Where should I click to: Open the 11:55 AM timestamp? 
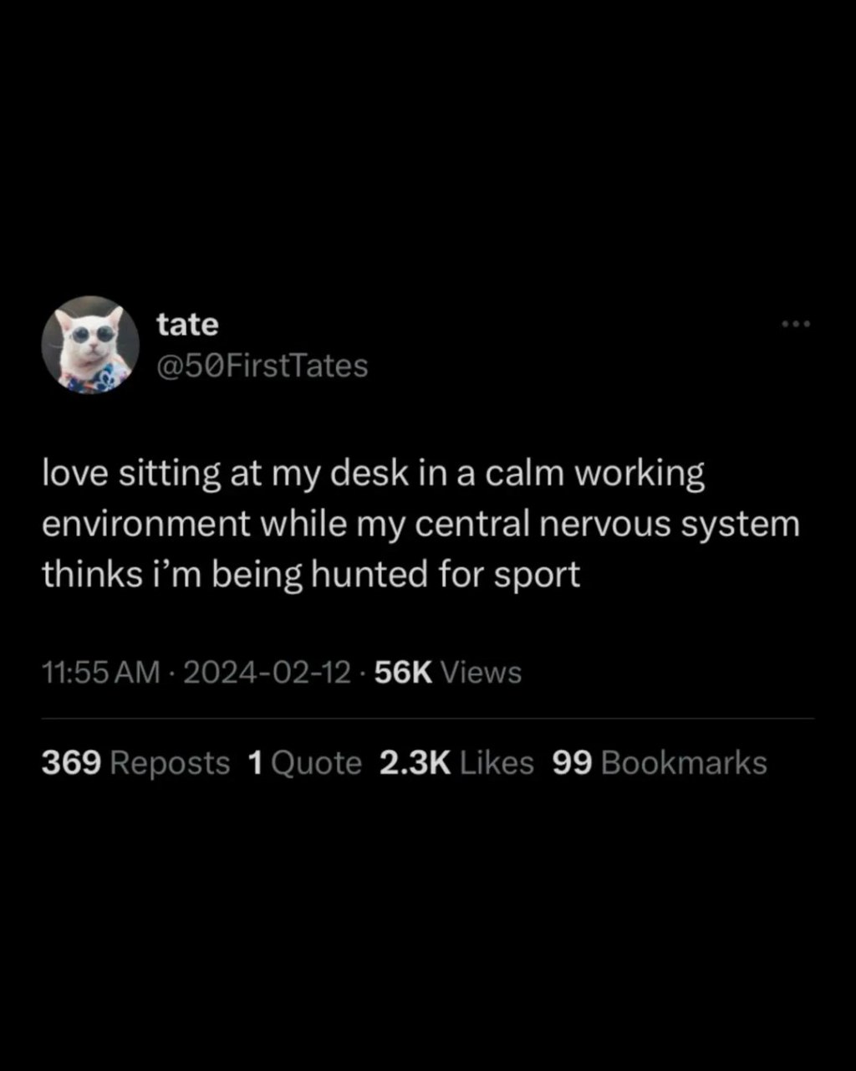[x=100, y=673]
